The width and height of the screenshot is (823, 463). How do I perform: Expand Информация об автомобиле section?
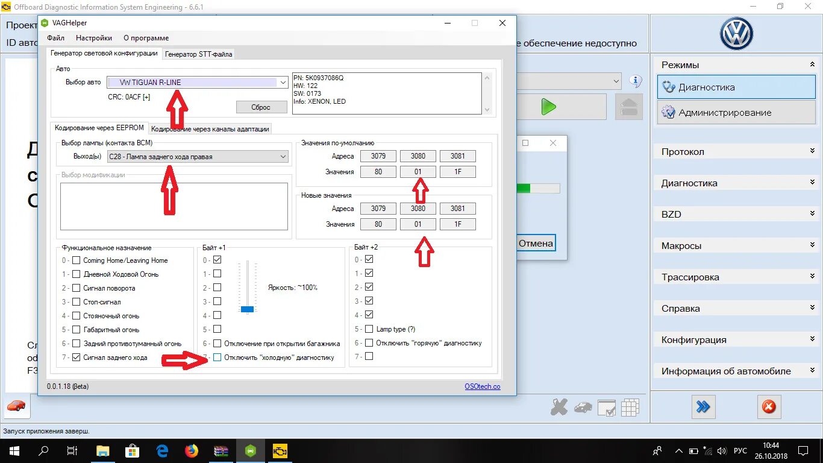[x=734, y=371]
